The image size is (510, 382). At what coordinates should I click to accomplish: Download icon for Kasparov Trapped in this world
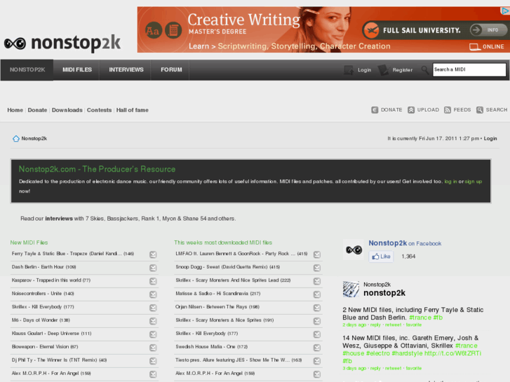pos(153,281)
